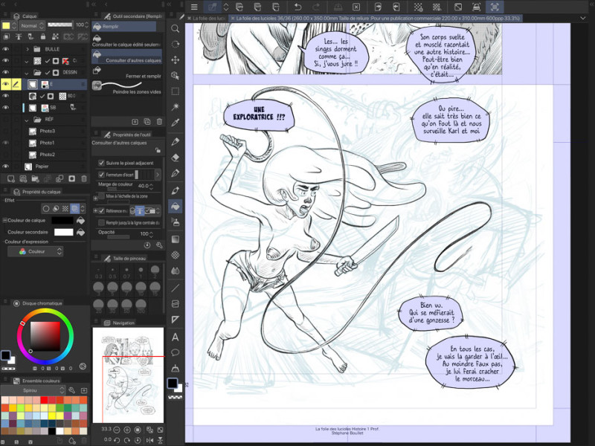Choose the rectangular Selection tool
The image size is (595, 446).
tap(176, 91)
